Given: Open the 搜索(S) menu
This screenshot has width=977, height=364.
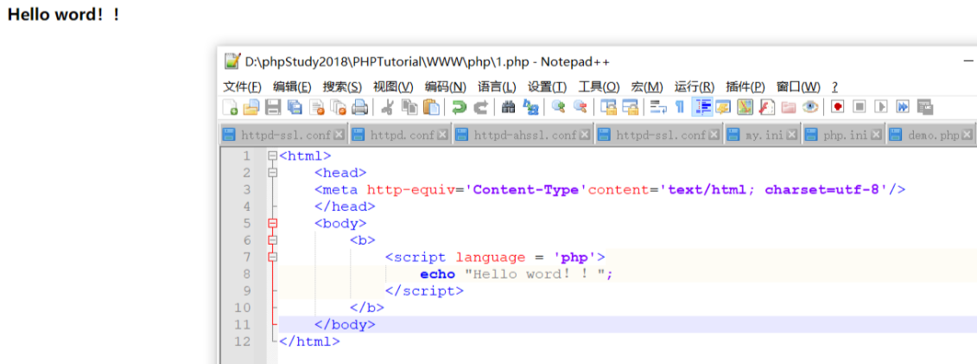Looking at the screenshot, I should pos(342,86).
